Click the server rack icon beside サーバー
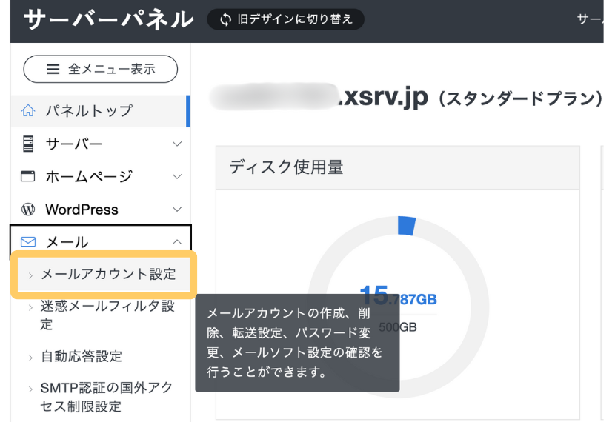The image size is (615, 422). pos(28,144)
